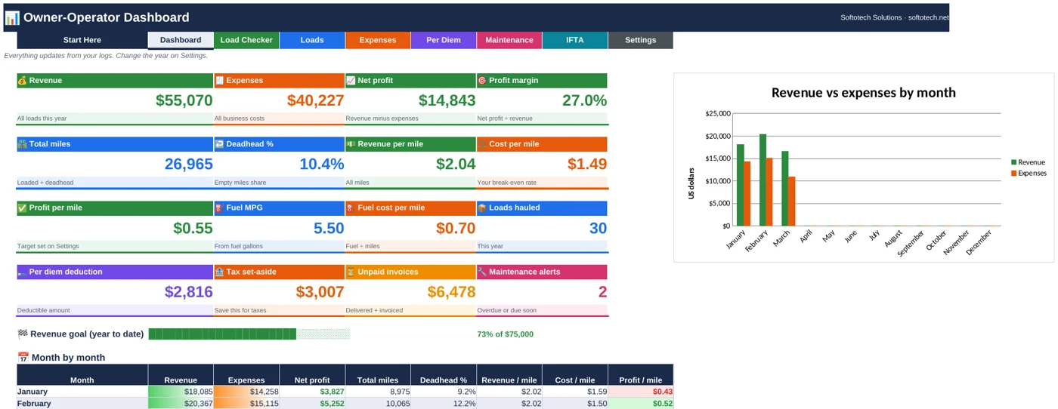Click the road icon on Total miles card

pos(22,144)
